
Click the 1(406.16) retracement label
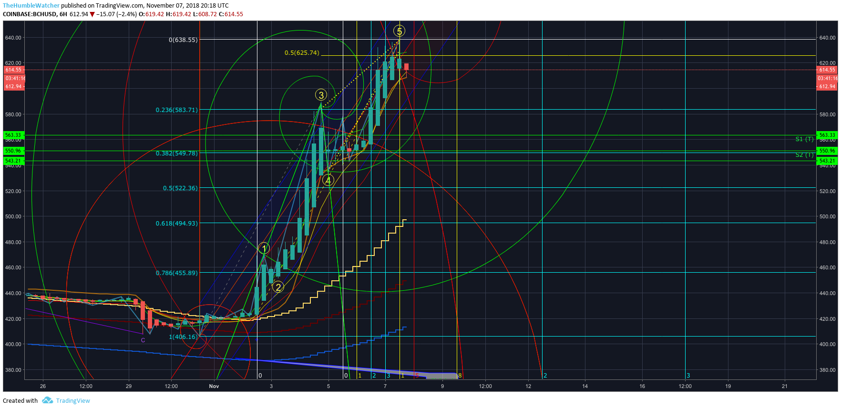click(183, 337)
